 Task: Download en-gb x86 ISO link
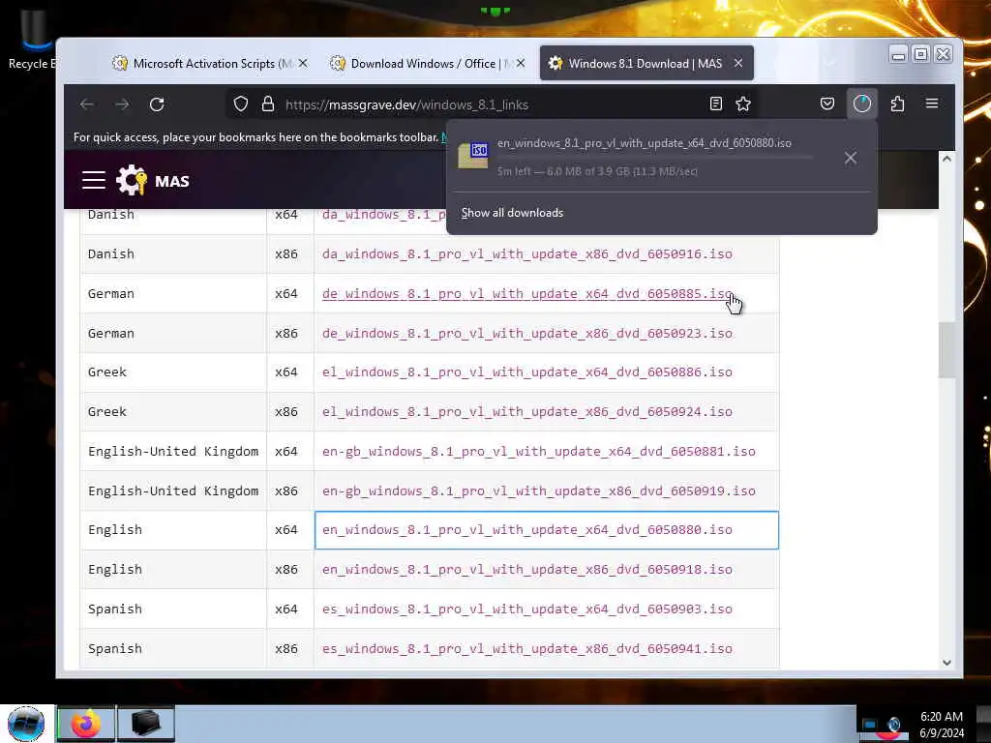(538, 491)
